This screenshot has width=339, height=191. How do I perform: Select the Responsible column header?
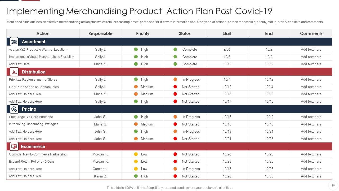(100, 33)
